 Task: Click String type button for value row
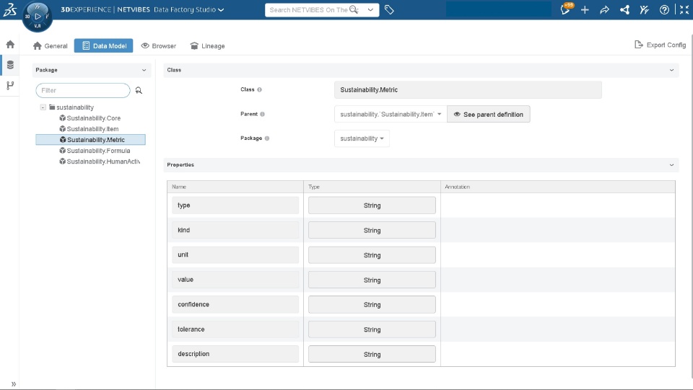372,280
